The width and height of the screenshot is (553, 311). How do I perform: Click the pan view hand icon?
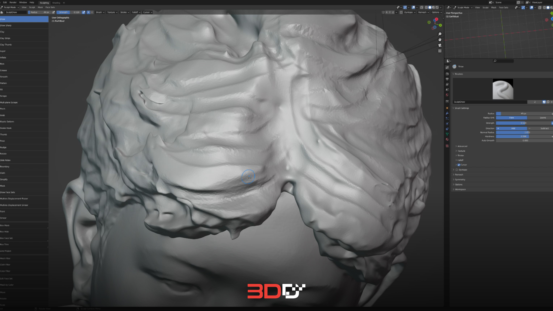440,39
